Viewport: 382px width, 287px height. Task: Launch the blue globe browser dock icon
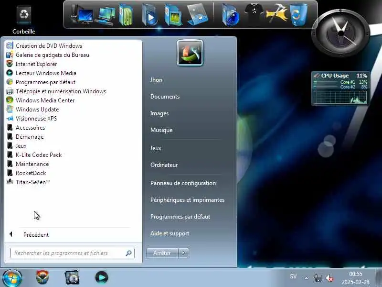pyautogui.click(x=231, y=15)
